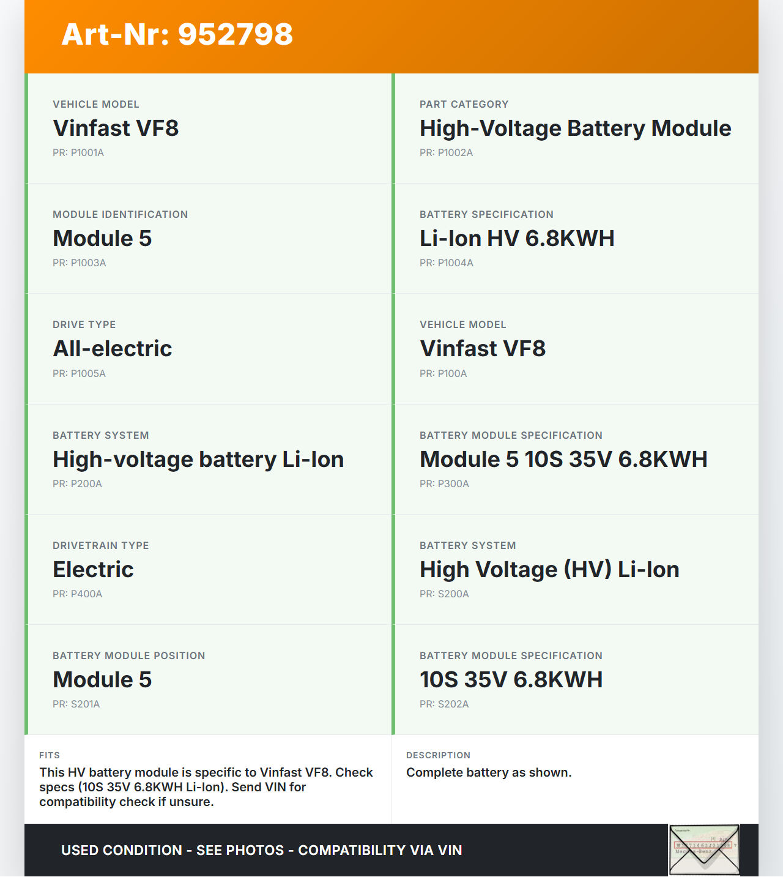Click the PR: S200A code
The width and height of the screenshot is (783, 877).
coord(444,594)
